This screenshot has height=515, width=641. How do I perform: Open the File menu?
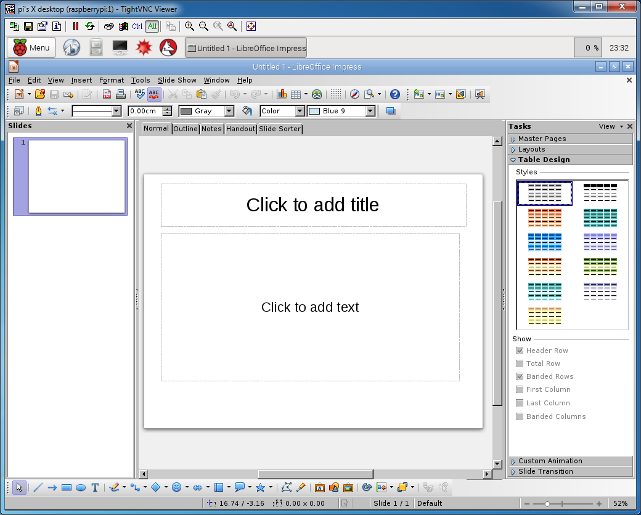14,80
